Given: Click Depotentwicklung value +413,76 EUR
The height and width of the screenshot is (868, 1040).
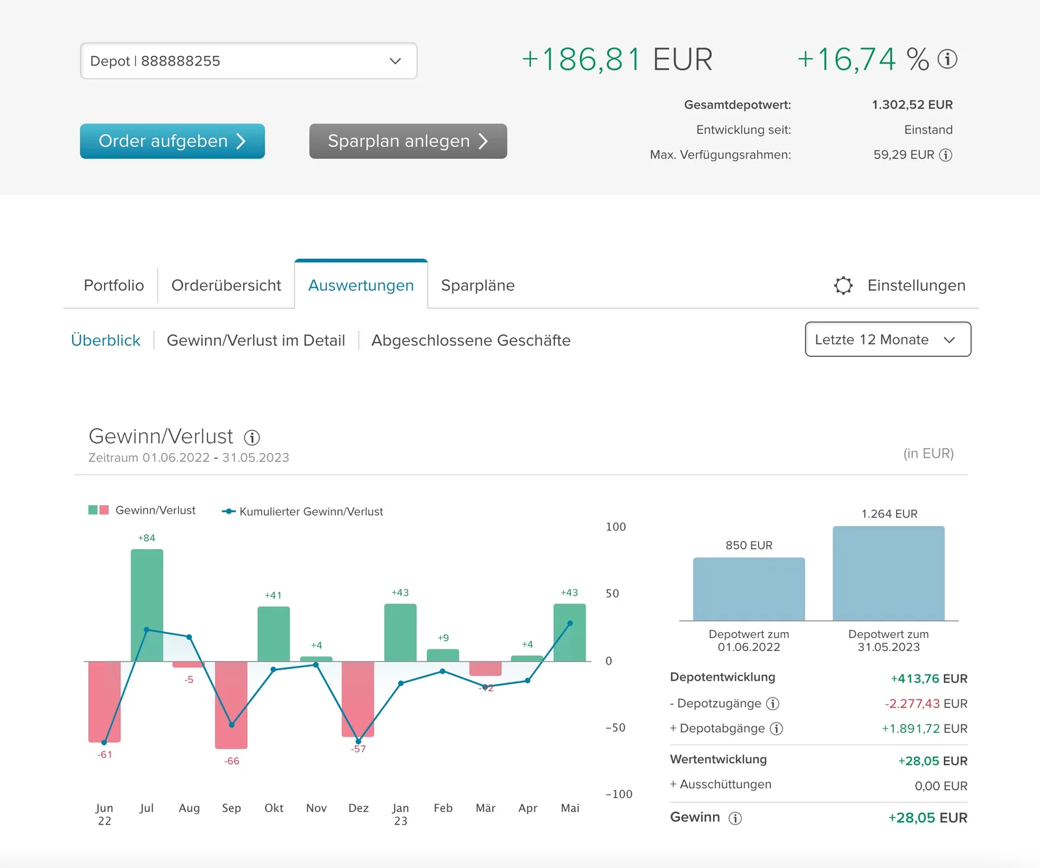Looking at the screenshot, I should click(x=929, y=679).
